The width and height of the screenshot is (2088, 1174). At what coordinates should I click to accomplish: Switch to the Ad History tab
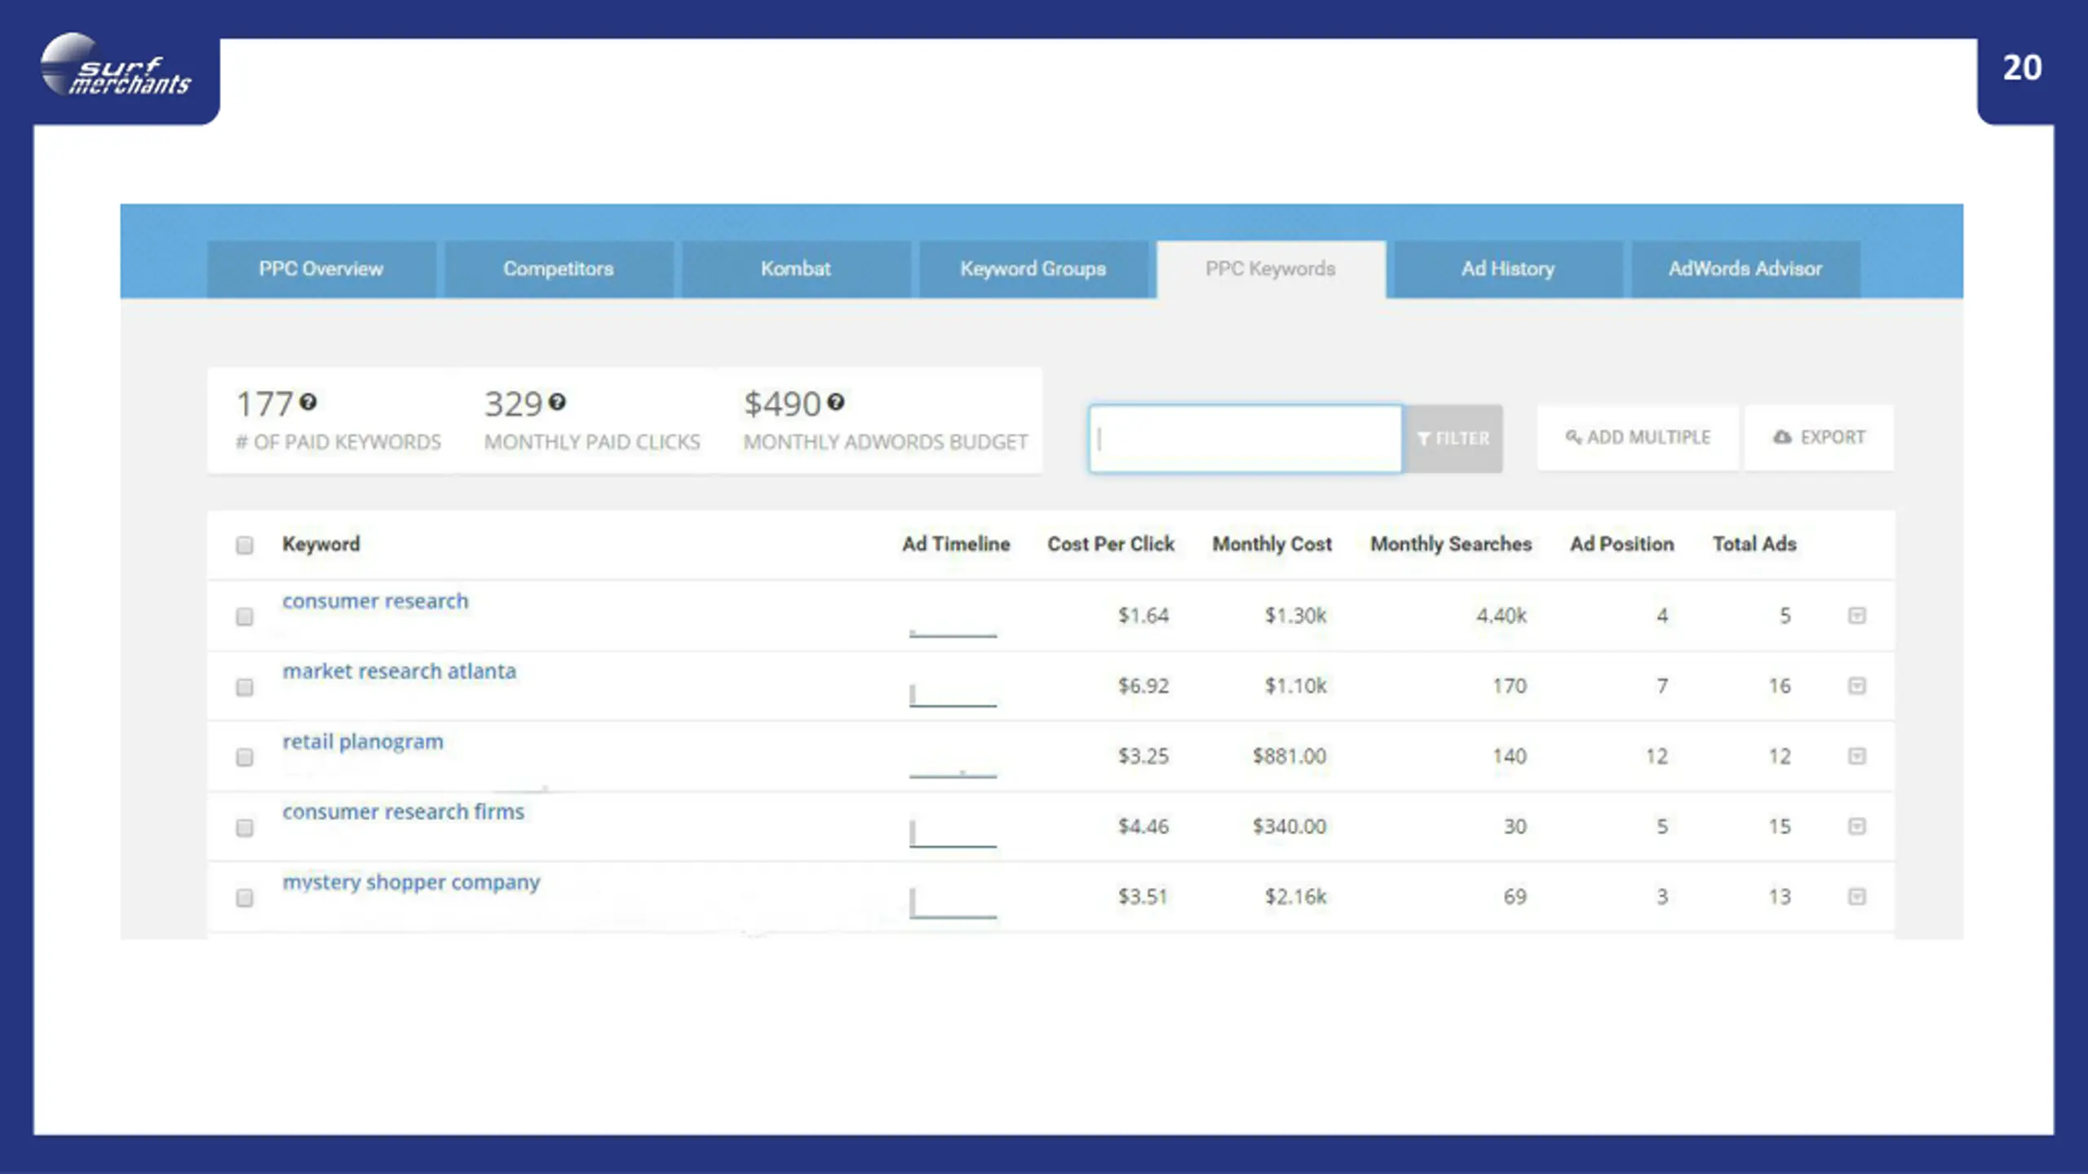click(x=1508, y=269)
